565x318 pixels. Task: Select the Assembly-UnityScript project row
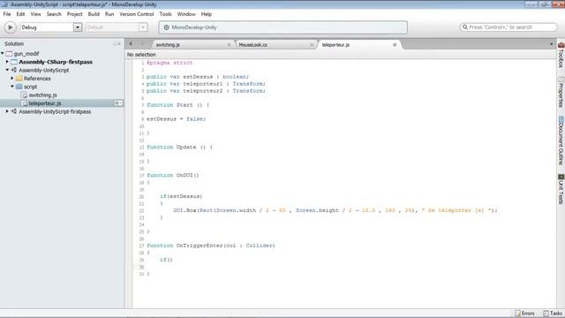[44, 70]
